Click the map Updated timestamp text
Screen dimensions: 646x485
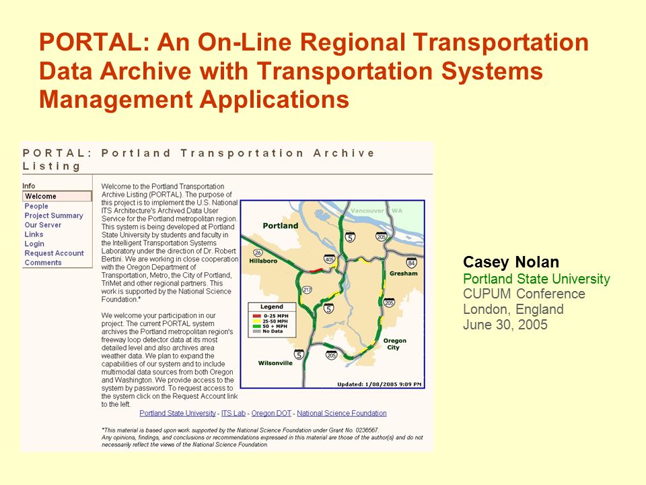(380, 385)
